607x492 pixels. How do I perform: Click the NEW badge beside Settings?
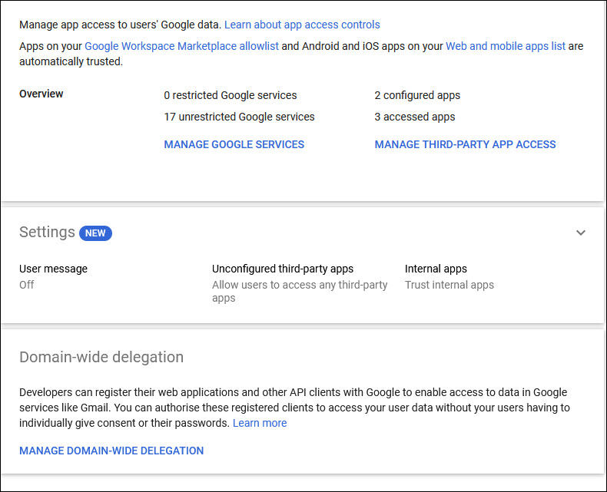pyautogui.click(x=95, y=233)
